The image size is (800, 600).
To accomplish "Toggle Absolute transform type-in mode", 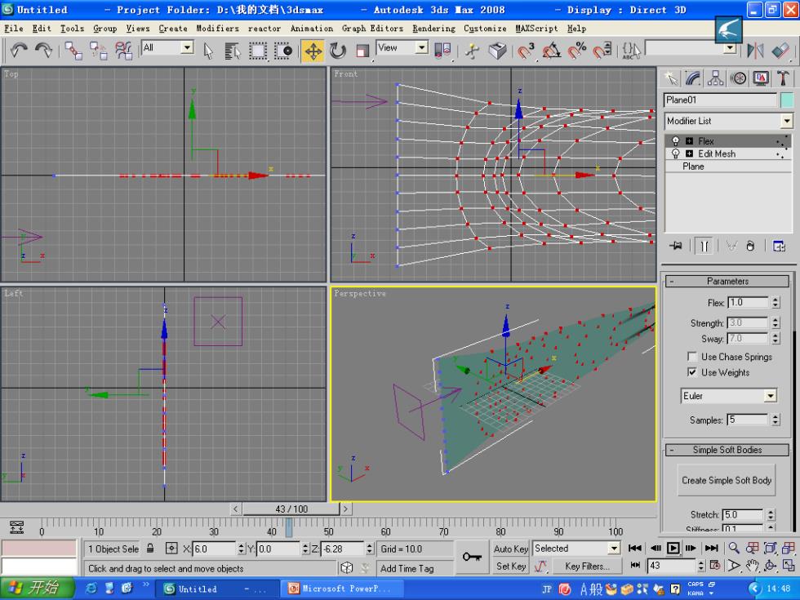I will click(171, 549).
